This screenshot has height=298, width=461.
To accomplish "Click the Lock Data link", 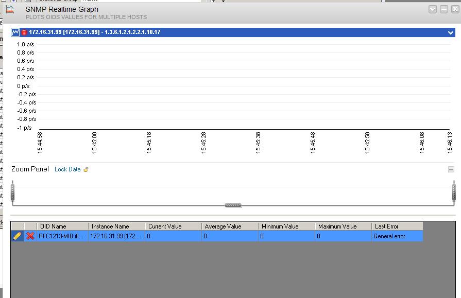I will tap(67, 169).
